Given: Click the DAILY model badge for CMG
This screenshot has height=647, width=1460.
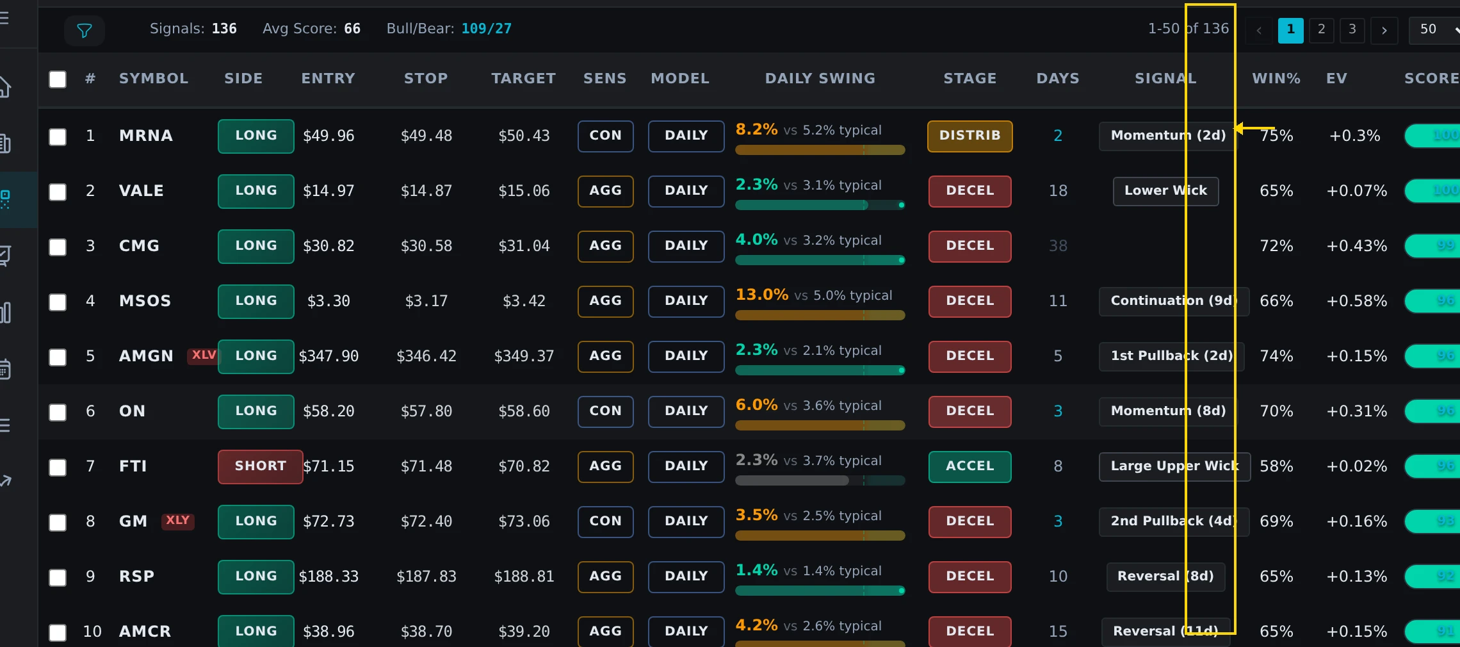Looking at the screenshot, I should (x=686, y=246).
